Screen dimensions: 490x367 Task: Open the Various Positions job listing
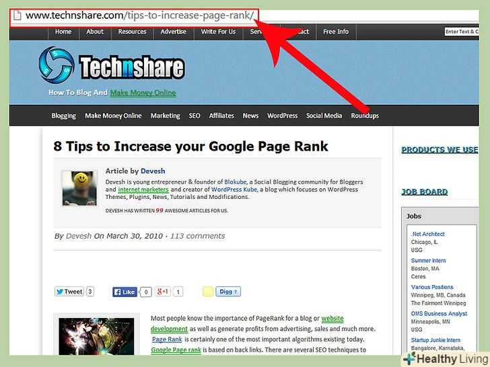click(x=432, y=287)
